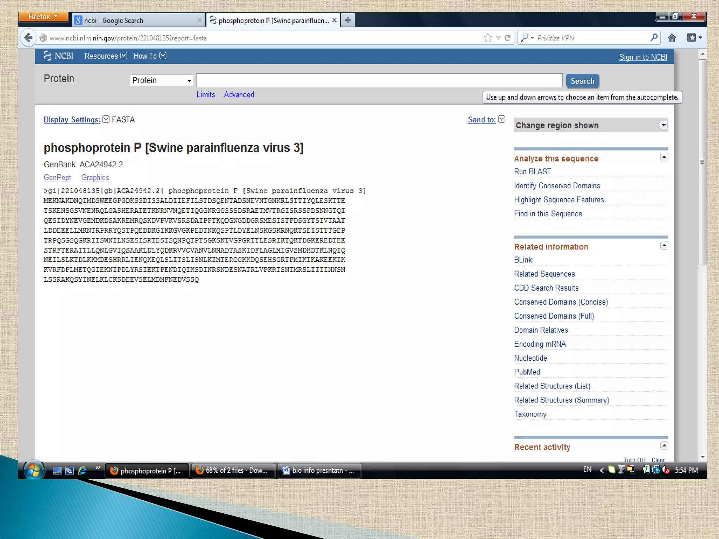
Task: Switch to the ncbi - Google Search tab
Action: 137,20
